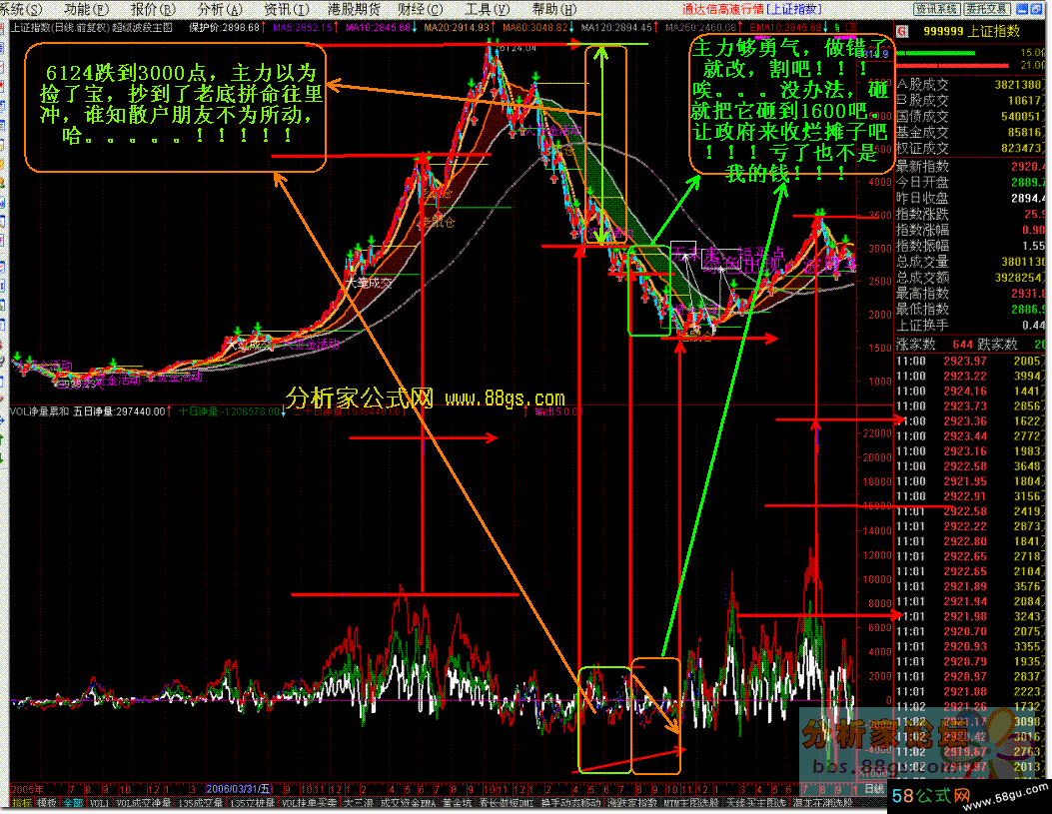Click the VOL净量累和 indicator title
Screen dimensions: 1052x814
point(40,411)
